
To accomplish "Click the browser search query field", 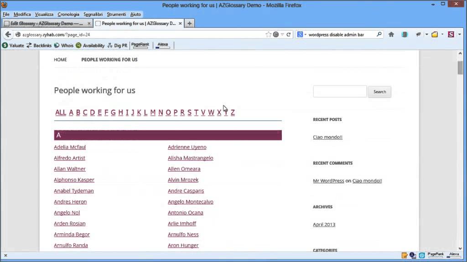I will click(341, 35).
